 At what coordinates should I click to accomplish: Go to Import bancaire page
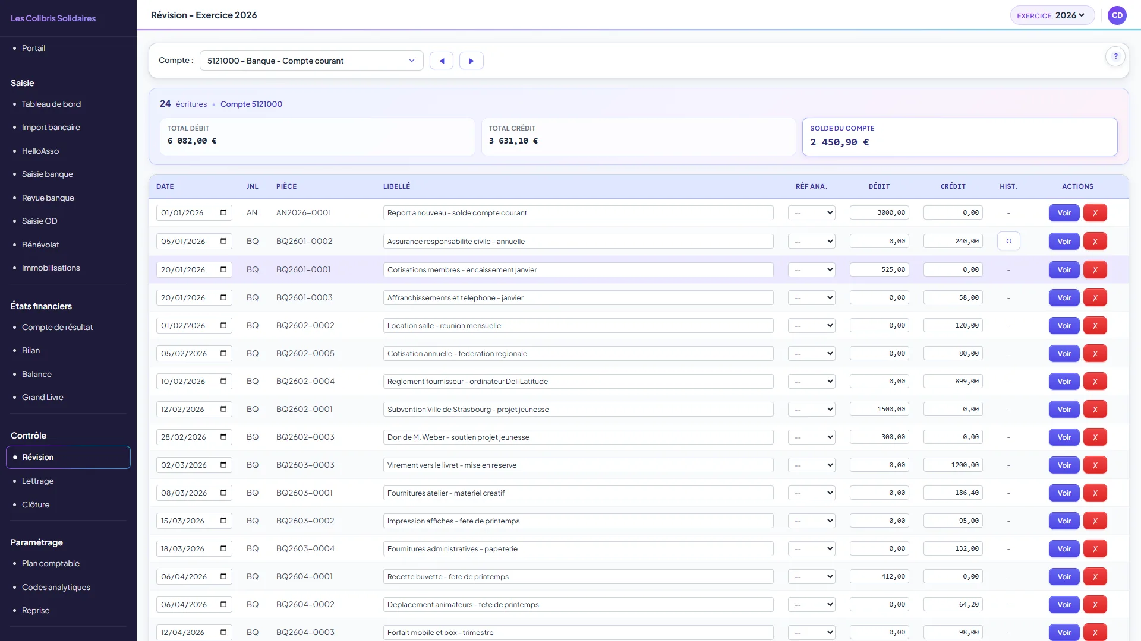pyautogui.click(x=51, y=127)
